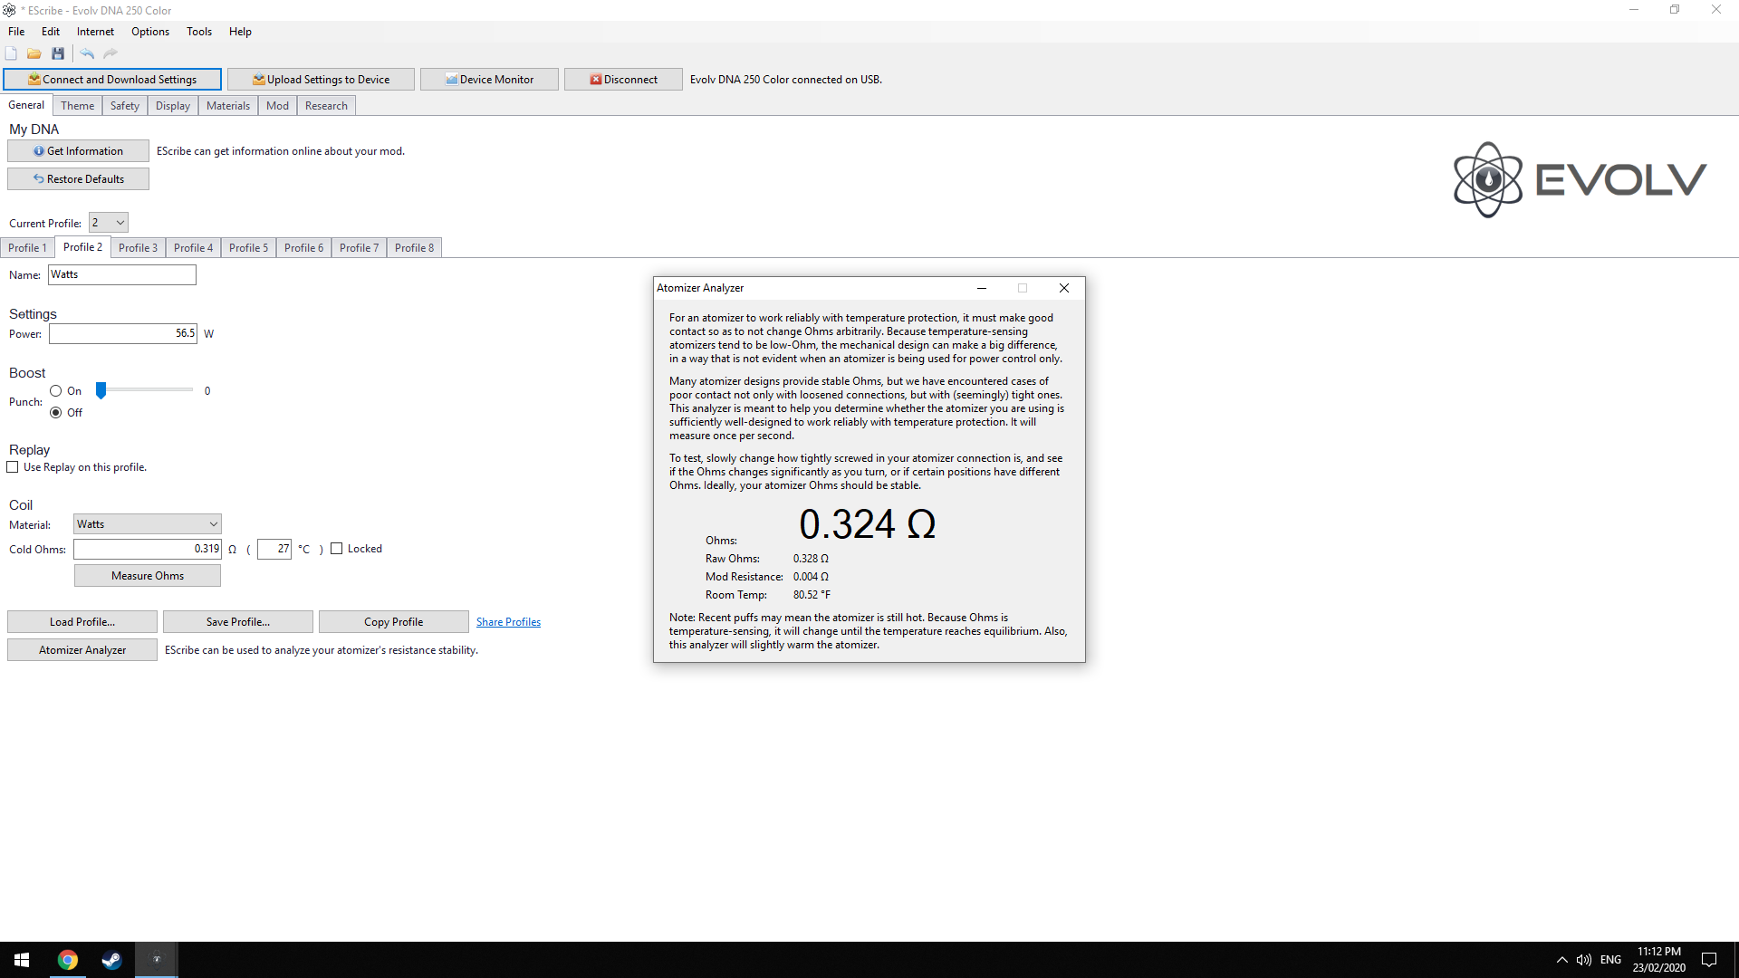The height and width of the screenshot is (978, 1739).
Task: Click the Punch boost slider handle
Action: tap(101, 390)
